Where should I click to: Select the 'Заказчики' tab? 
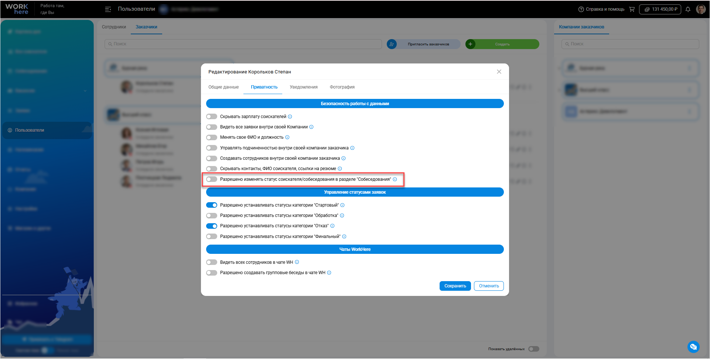(146, 27)
